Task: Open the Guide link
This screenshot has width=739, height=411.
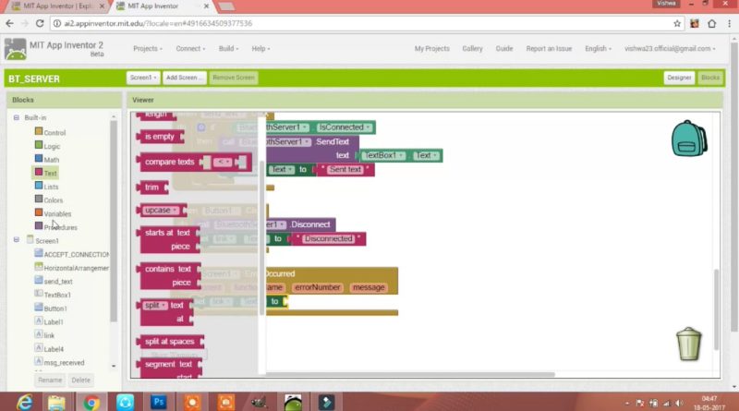Action: (x=503, y=49)
